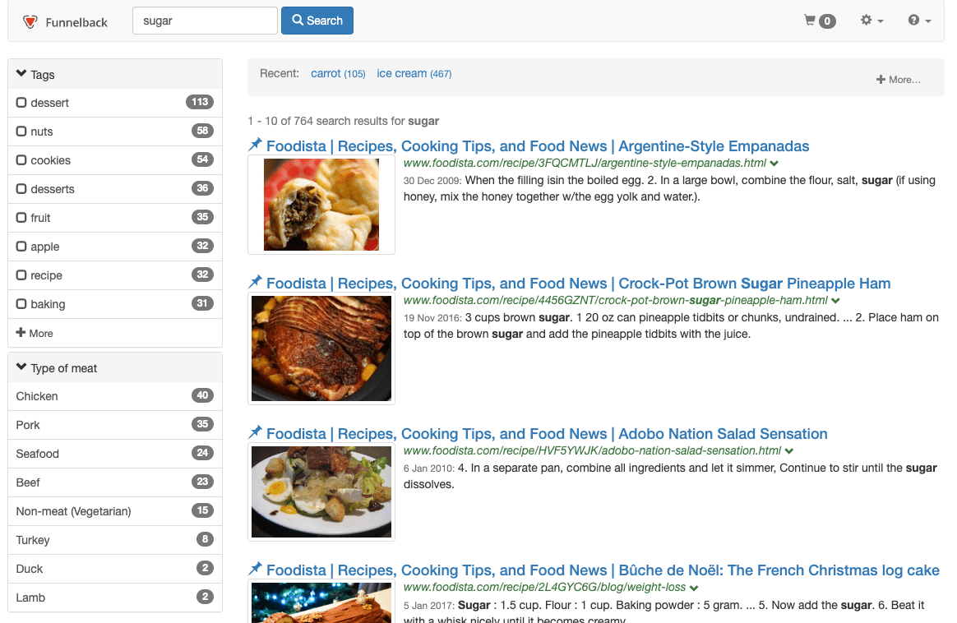
Task: Collapse the Type of meat panel
Action: (x=22, y=368)
